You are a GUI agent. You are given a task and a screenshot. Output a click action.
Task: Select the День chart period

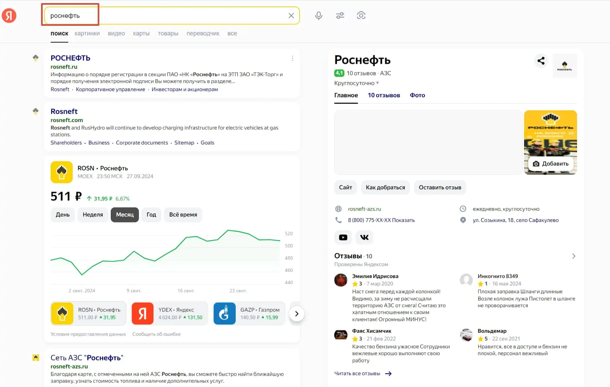tap(63, 215)
